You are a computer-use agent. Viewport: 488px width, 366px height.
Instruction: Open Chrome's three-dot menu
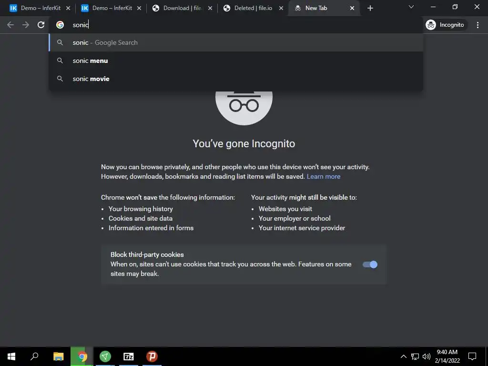coord(478,25)
